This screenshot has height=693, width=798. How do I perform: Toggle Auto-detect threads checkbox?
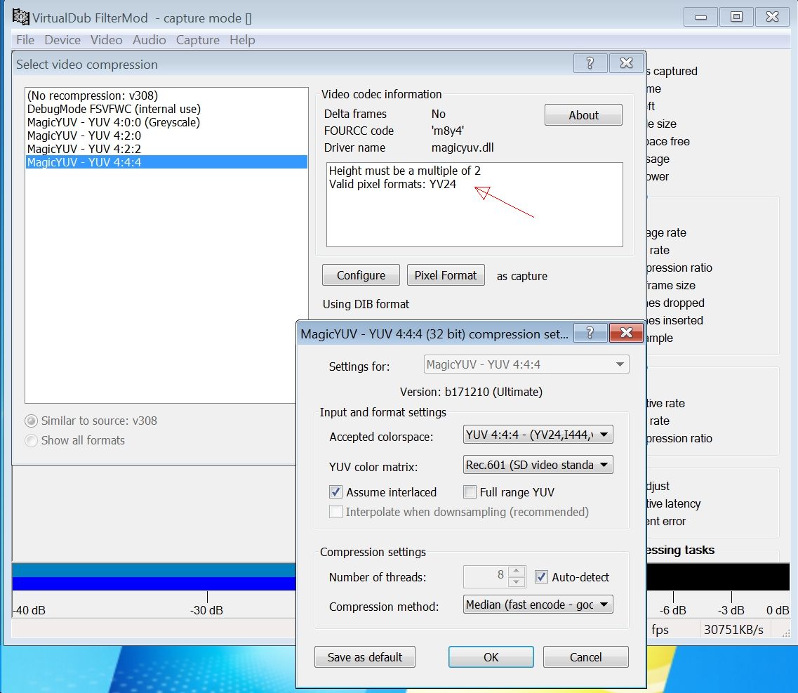point(541,577)
